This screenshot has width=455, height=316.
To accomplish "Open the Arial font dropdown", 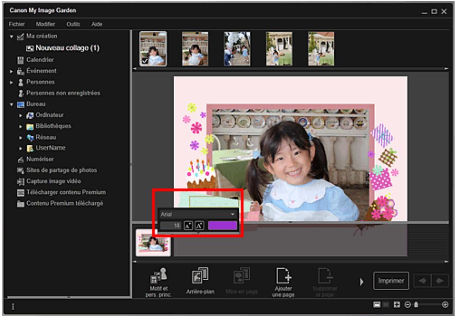I will click(233, 214).
